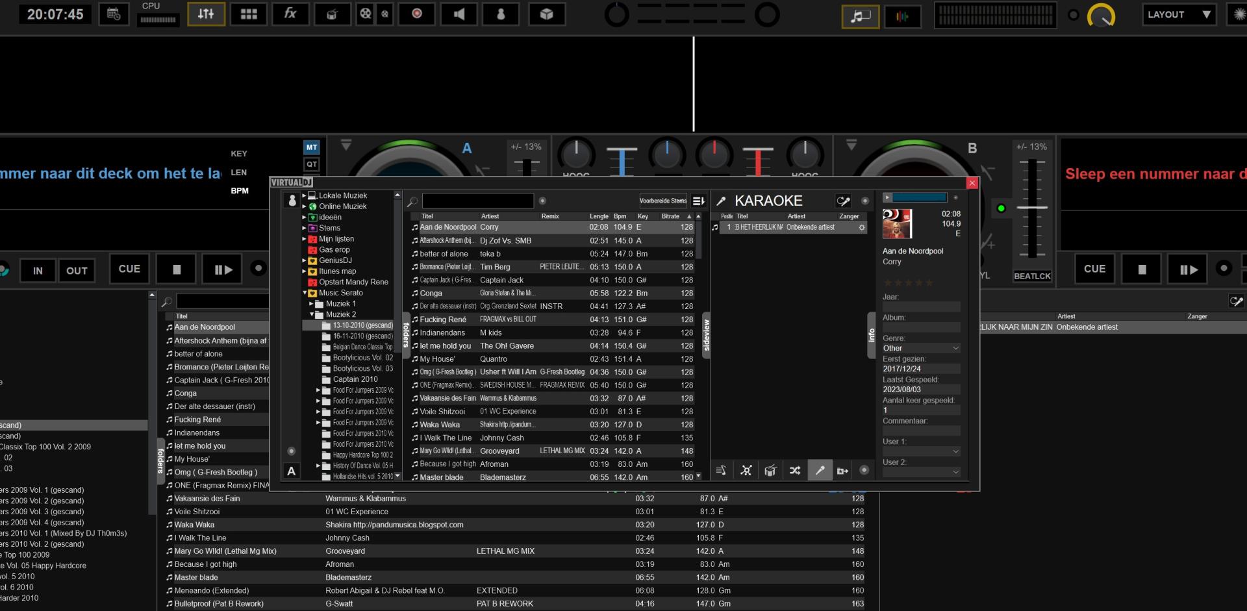The height and width of the screenshot is (611, 1247).
Task: Click the search field in popup browser
Action: click(477, 201)
